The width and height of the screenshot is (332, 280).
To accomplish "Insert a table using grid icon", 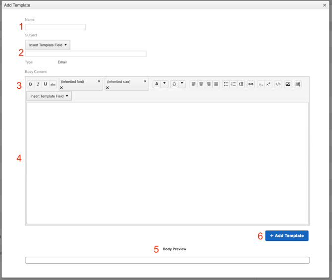I will pyautogui.click(x=298, y=84).
